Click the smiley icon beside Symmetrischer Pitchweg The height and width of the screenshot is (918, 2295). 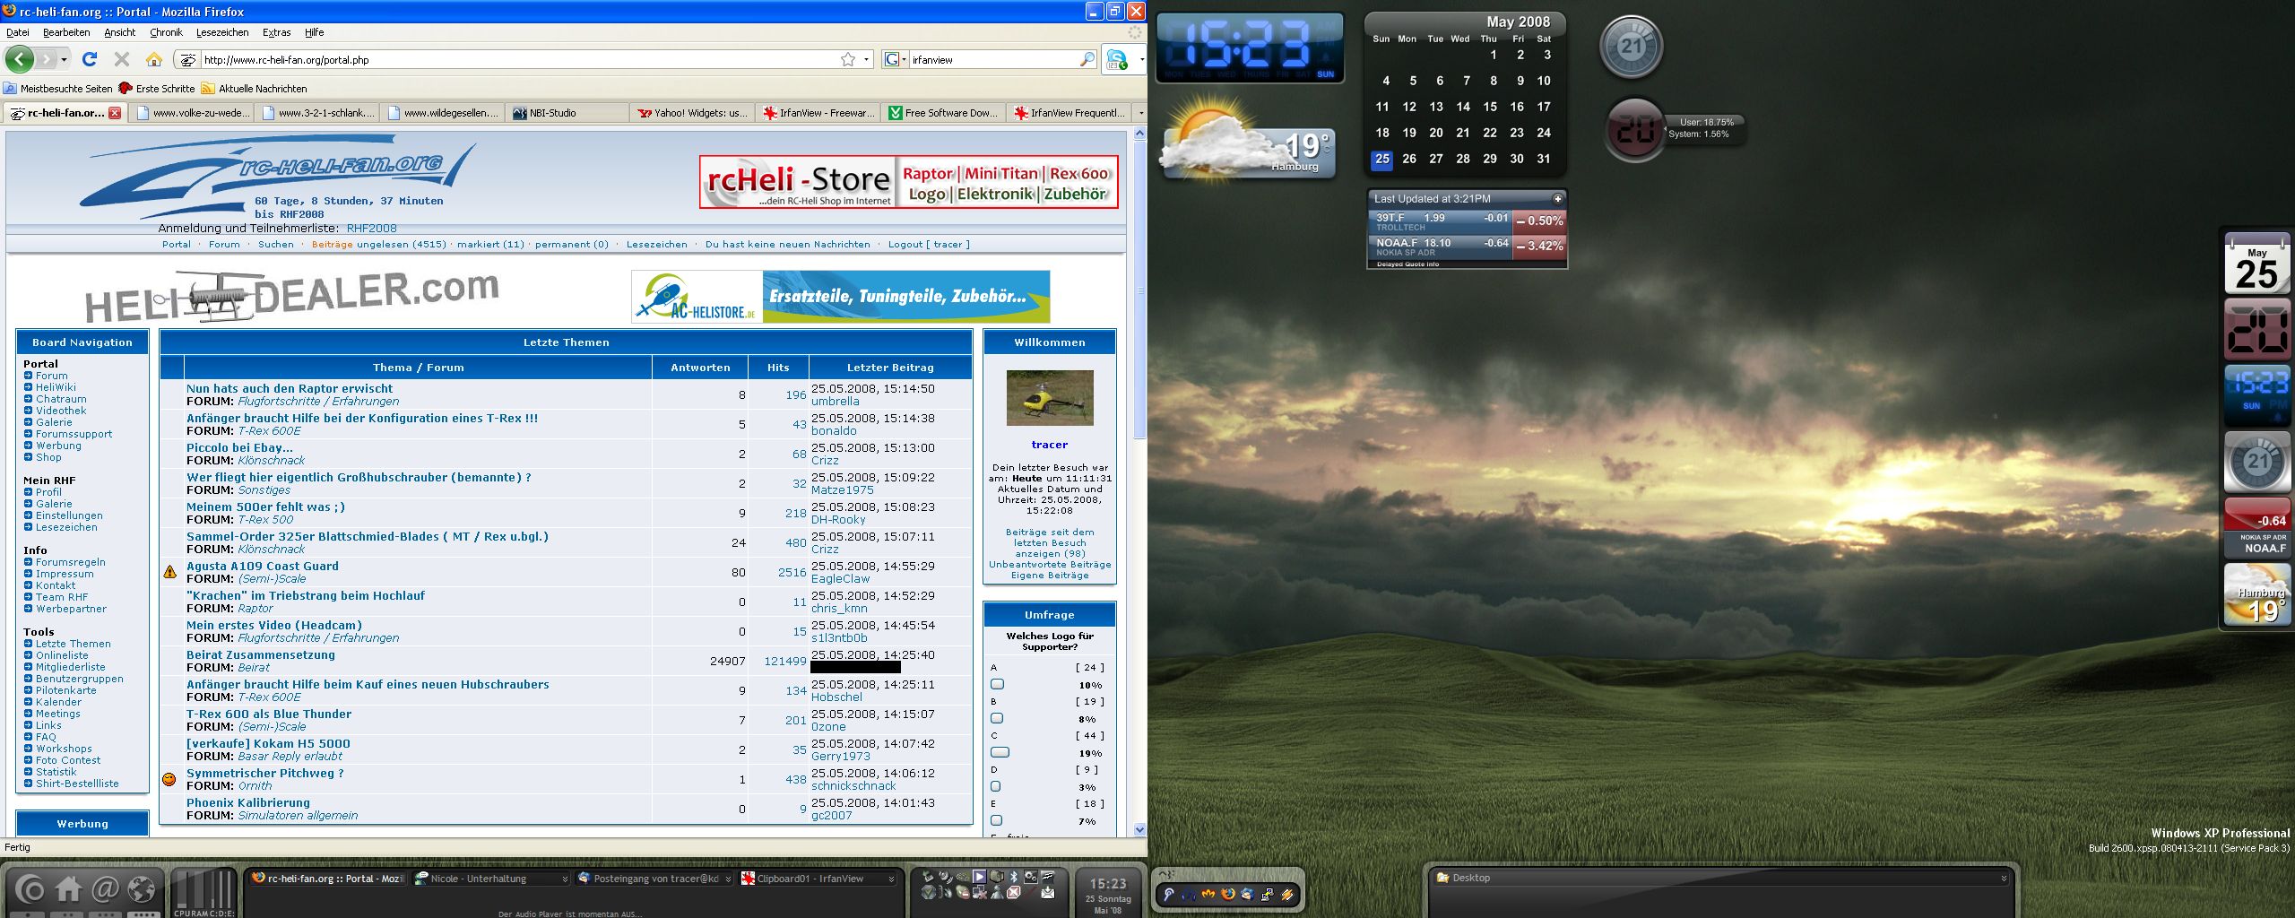(169, 779)
